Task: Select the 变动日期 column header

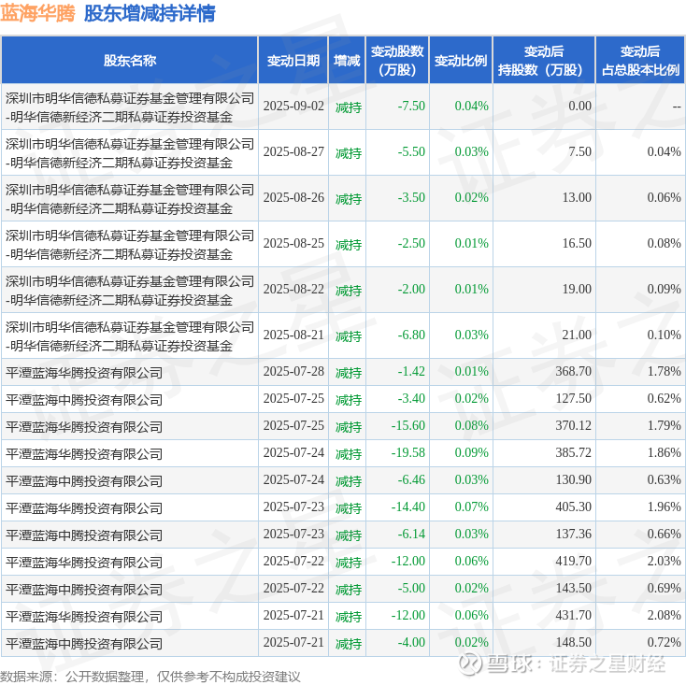Action: coord(293,61)
